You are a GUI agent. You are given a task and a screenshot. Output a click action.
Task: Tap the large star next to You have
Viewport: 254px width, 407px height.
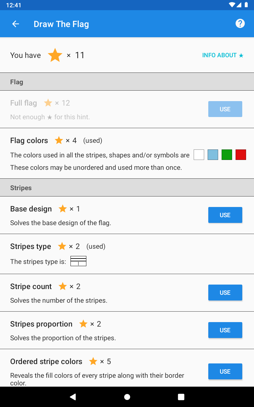click(x=55, y=55)
